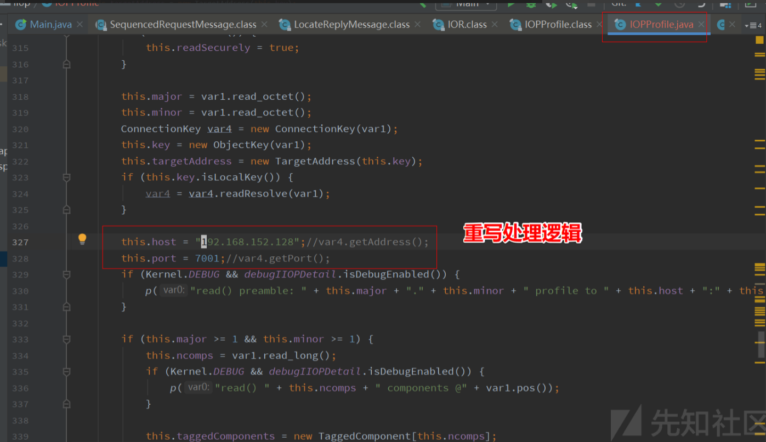The width and height of the screenshot is (766, 442).
Task: Click the fold-end marker on line 316
Action: click(x=66, y=64)
